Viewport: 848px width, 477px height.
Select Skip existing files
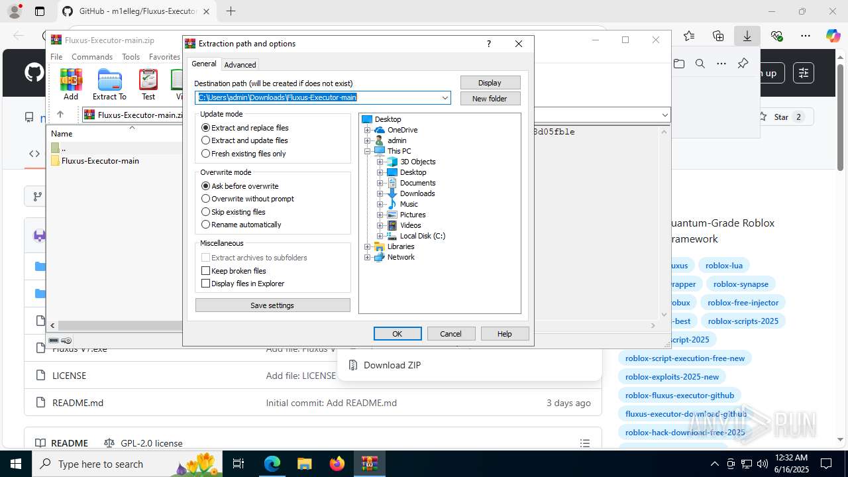233,212
